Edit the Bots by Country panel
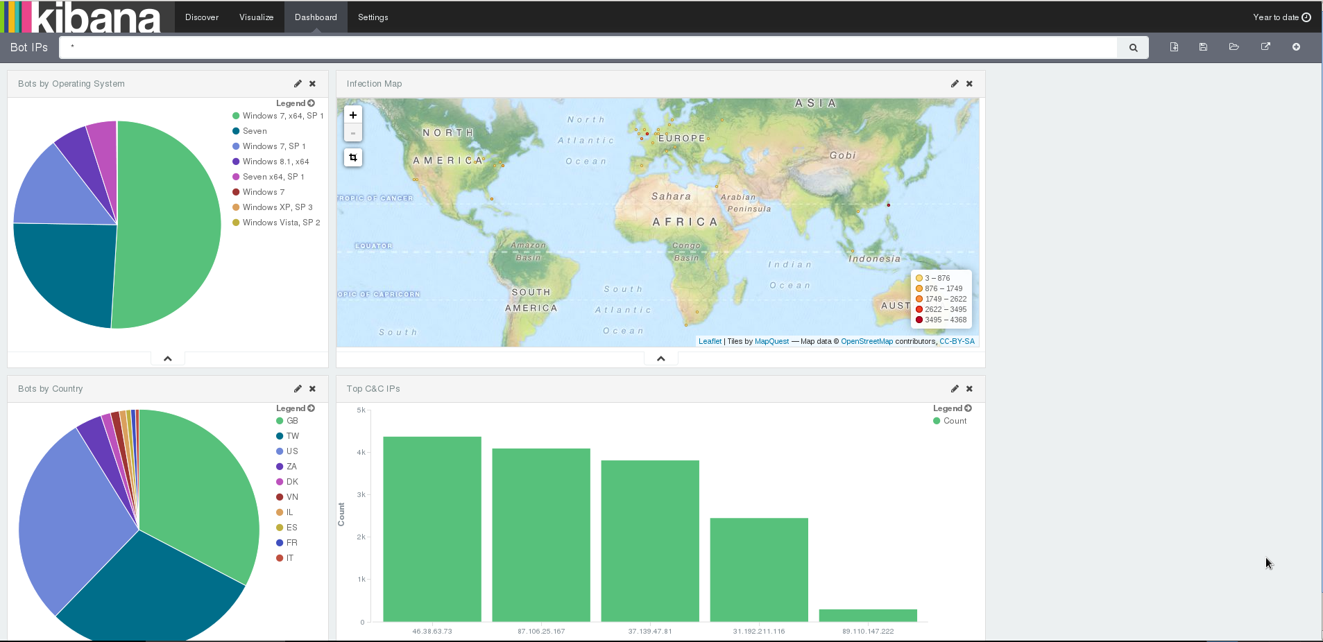Screen dimensions: 1323x642 298,389
